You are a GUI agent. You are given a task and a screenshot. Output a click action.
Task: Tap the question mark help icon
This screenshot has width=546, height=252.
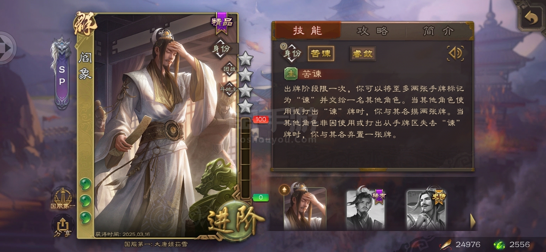[x=283, y=46]
